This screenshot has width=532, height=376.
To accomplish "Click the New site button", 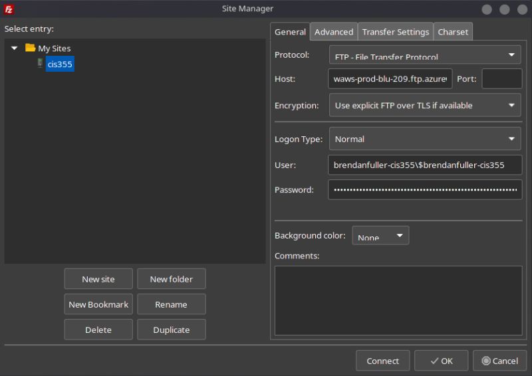I will 98,279.
